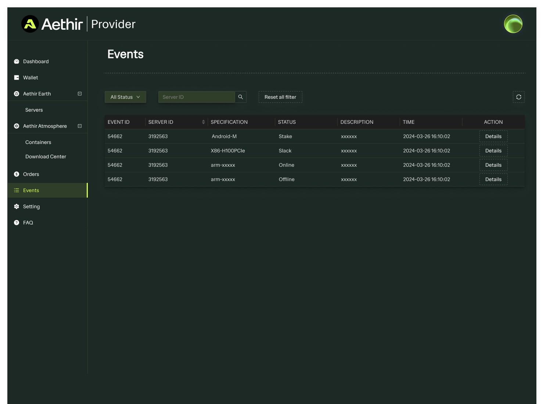Select Containers in the sidebar

coord(38,143)
